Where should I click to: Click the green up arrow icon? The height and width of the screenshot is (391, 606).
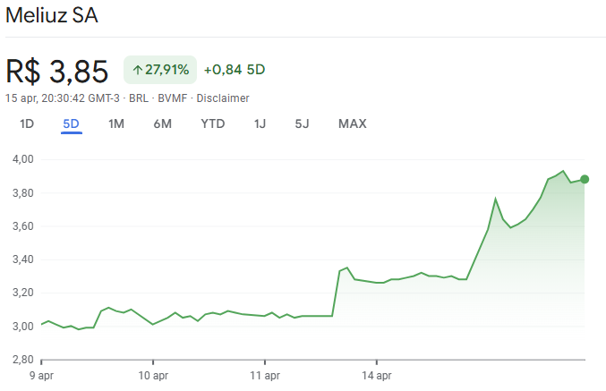coord(137,70)
